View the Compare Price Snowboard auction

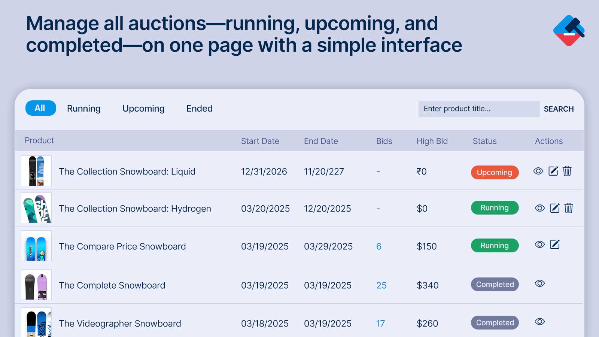(540, 245)
